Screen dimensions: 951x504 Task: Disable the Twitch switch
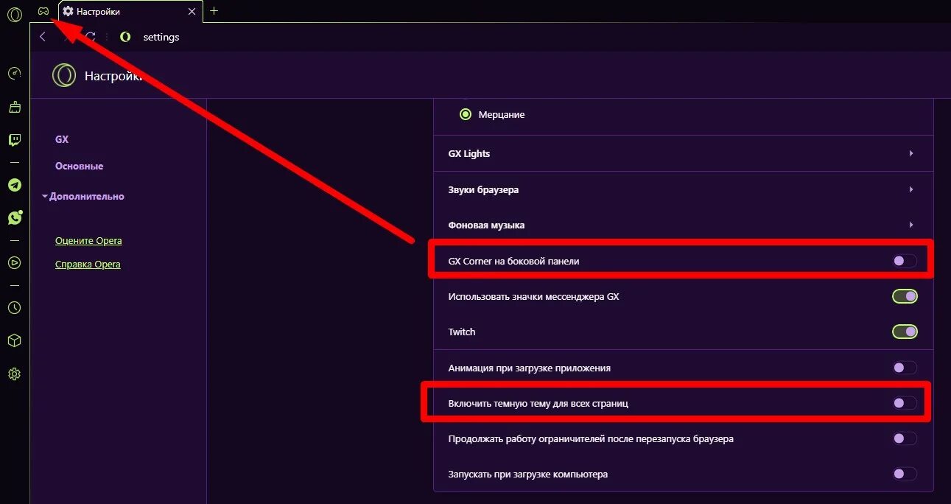tap(905, 332)
